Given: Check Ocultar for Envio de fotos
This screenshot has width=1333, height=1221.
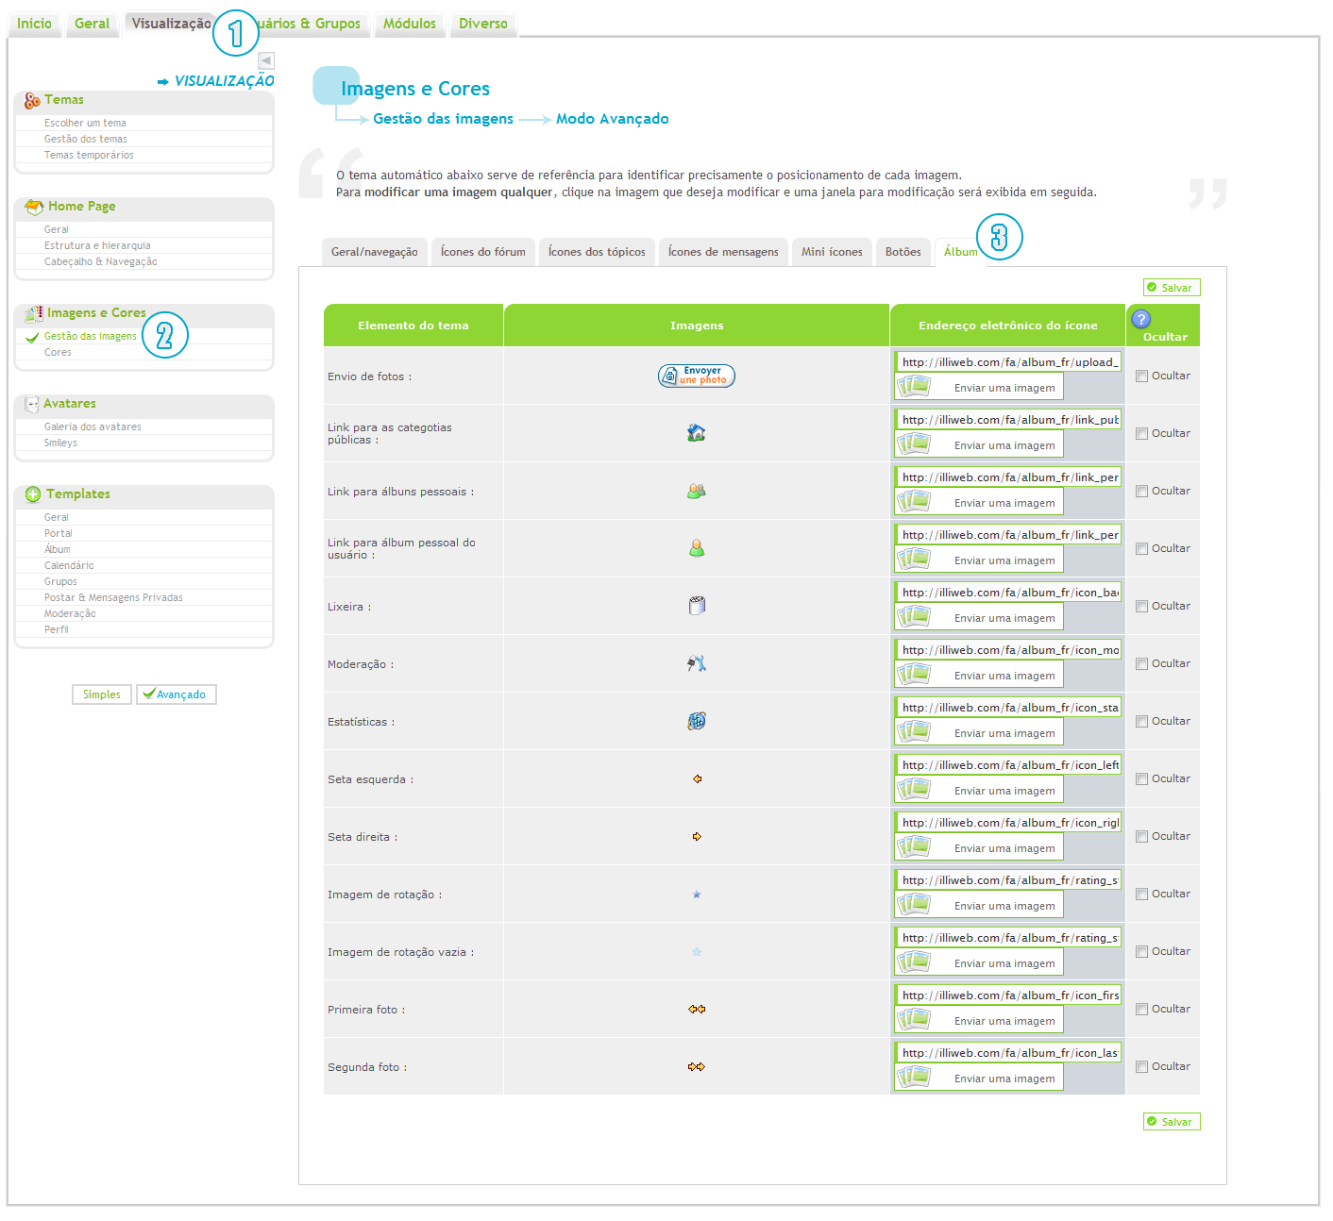Looking at the screenshot, I should tap(1141, 376).
